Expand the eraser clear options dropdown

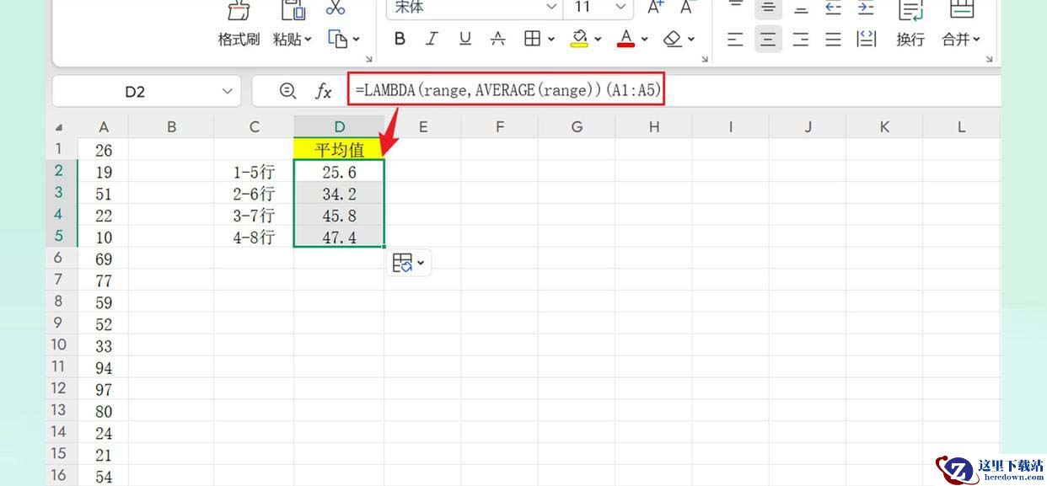691,39
